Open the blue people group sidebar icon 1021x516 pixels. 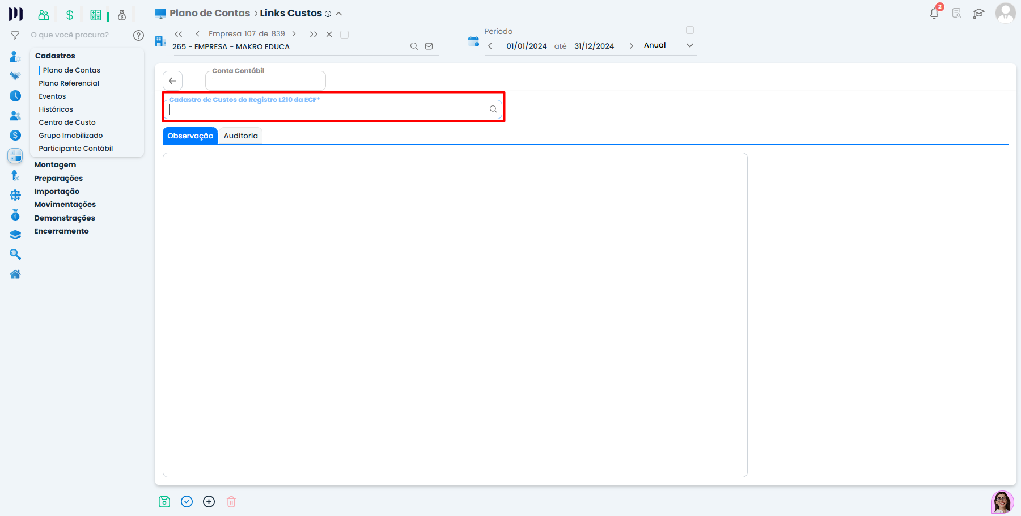15,116
